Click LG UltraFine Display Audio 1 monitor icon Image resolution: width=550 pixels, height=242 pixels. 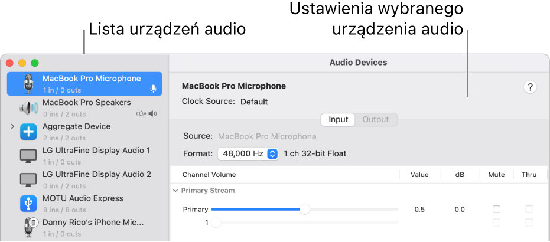pyautogui.click(x=28, y=156)
